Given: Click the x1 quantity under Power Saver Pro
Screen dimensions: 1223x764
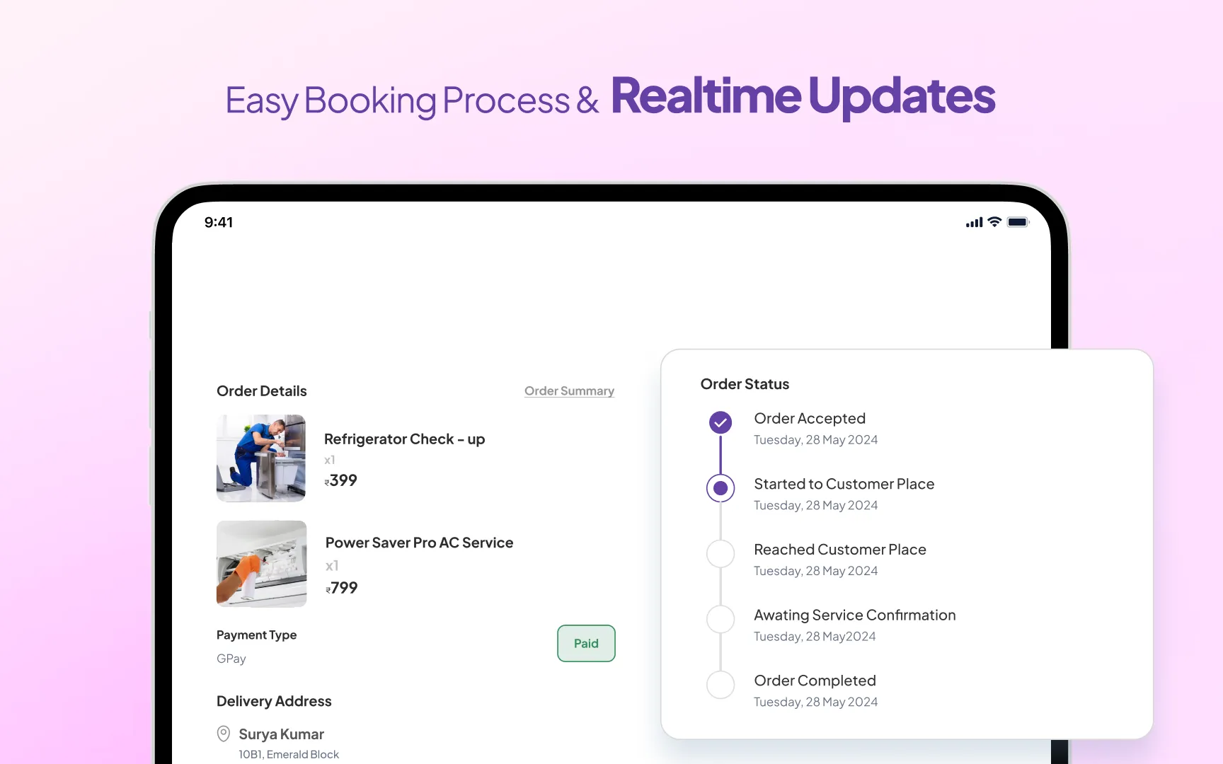Looking at the screenshot, I should point(332,566).
